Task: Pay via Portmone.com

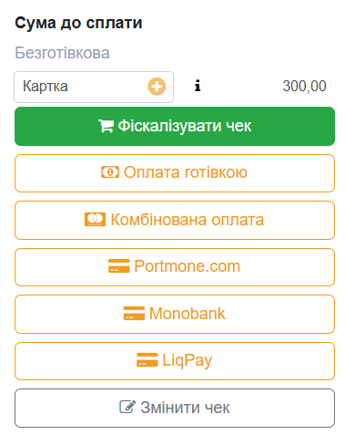Action: [x=175, y=267]
